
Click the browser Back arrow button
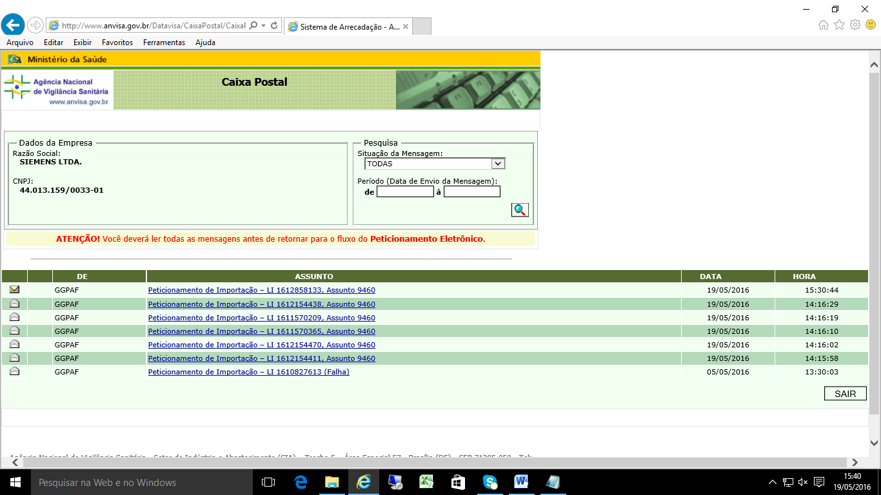coord(13,25)
